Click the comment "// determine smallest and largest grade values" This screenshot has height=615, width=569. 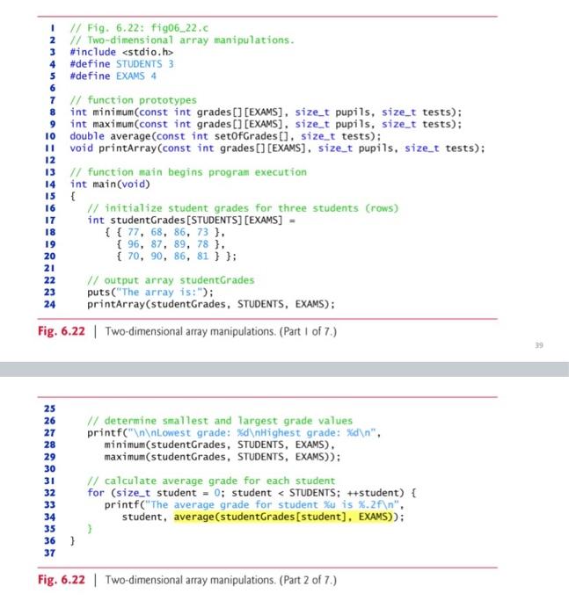[x=220, y=421]
